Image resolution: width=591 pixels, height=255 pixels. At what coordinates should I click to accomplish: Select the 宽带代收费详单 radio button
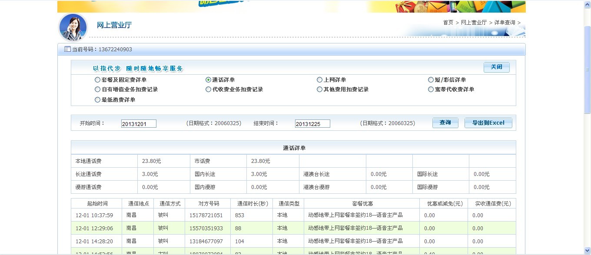(x=431, y=89)
